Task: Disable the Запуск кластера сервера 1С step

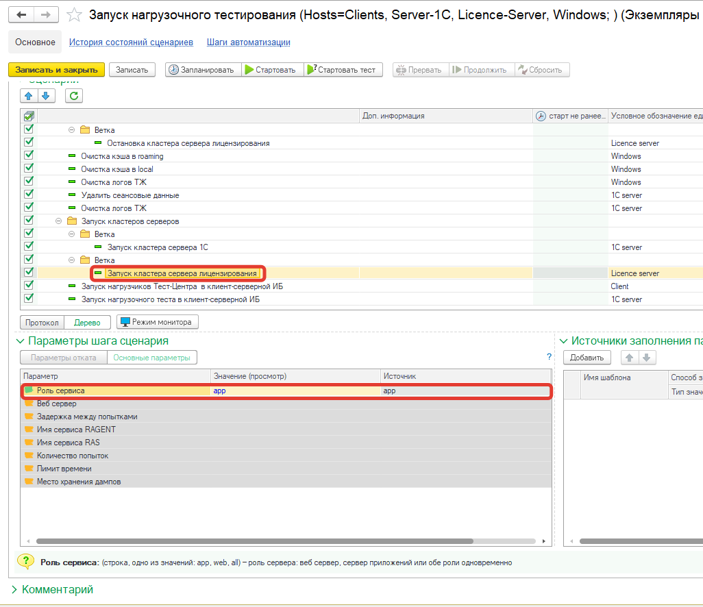Action: pyautogui.click(x=29, y=247)
